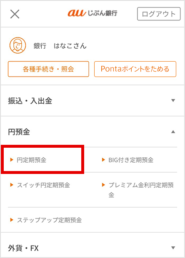This screenshot has width=185, height=258.
Task: Collapse the 円預金 section arrow
Action: pyautogui.click(x=173, y=131)
